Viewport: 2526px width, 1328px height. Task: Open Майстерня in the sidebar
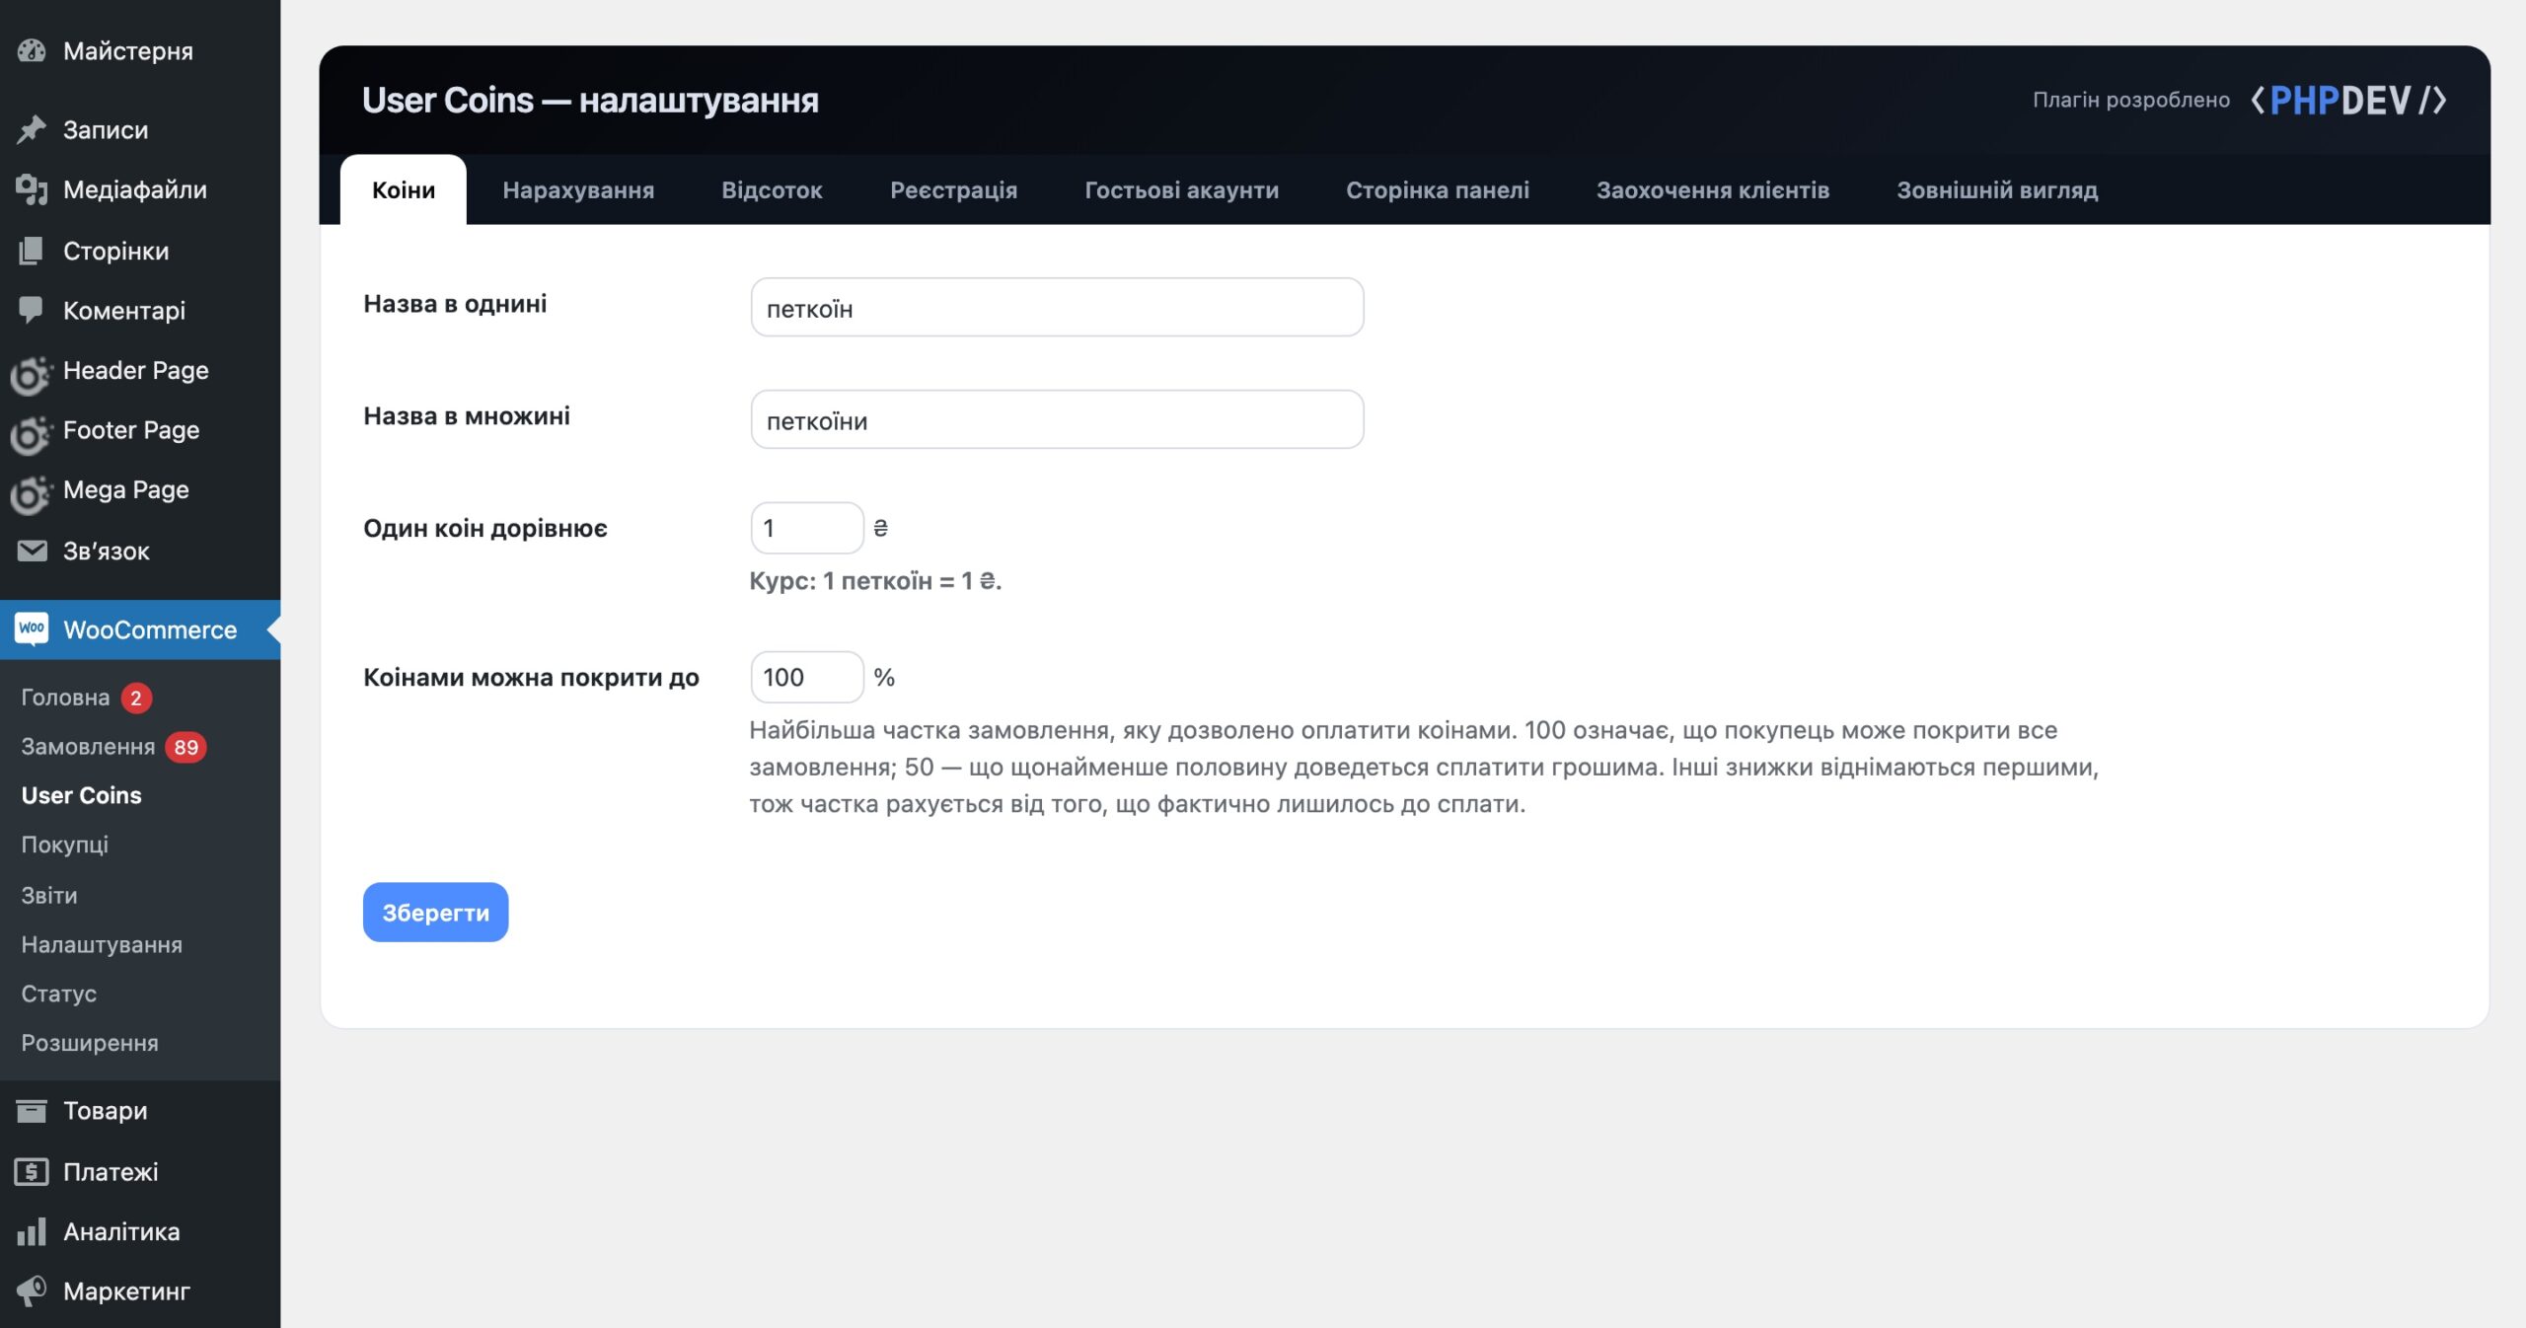pyautogui.click(x=128, y=50)
